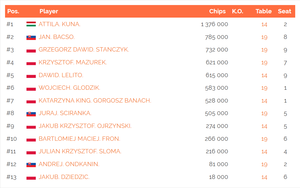Open table 14 link in Jakub Dziedzic row

click(x=264, y=177)
